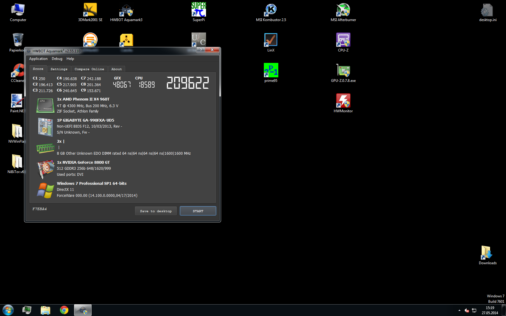This screenshot has width=506, height=316.
Task: Click the Non-UEFI BIOS F12 line
Action: [x=89, y=126]
